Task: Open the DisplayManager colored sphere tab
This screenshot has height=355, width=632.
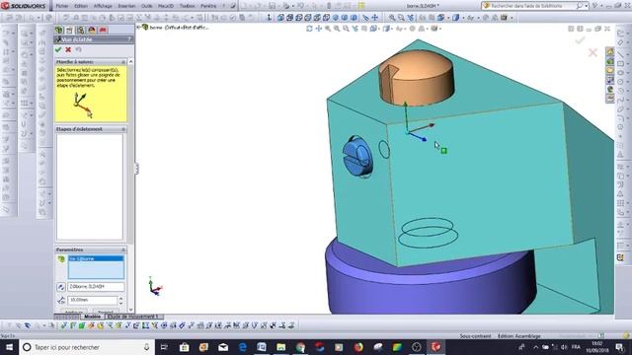Action: tap(92, 31)
